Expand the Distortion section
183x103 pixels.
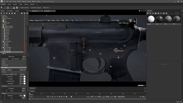14,65
